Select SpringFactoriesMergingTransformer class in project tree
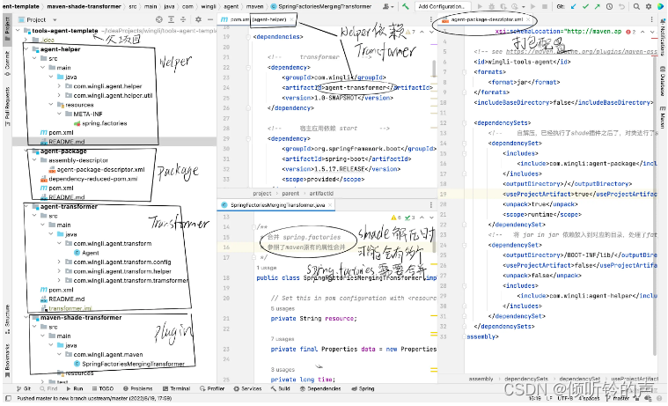Viewport: 668px width, 406px height. [x=129, y=364]
